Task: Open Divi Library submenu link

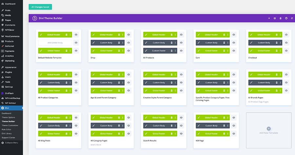Action: click(x=7, y=134)
